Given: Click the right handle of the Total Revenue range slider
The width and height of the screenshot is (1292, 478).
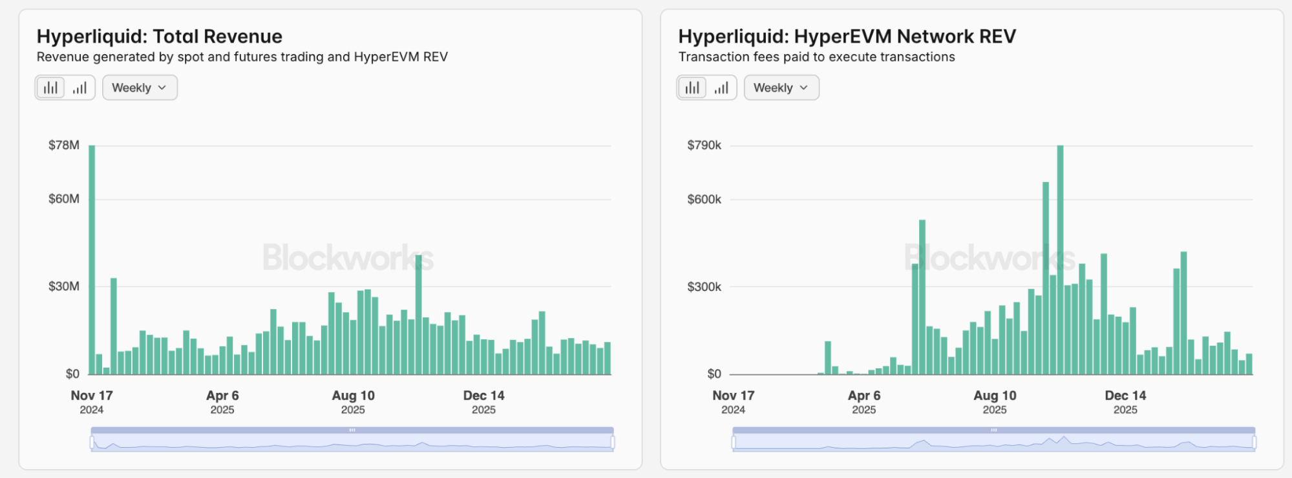Looking at the screenshot, I should coord(613,442).
